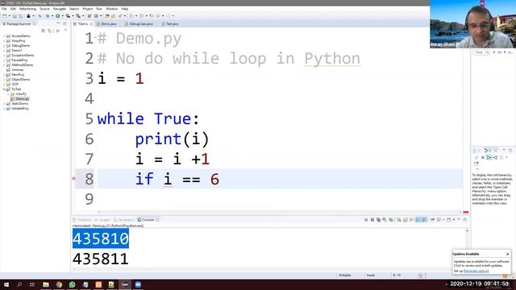The height and width of the screenshot is (290, 516).
Task: Open the New toolbar dropdown arrow
Action: (9, 16)
